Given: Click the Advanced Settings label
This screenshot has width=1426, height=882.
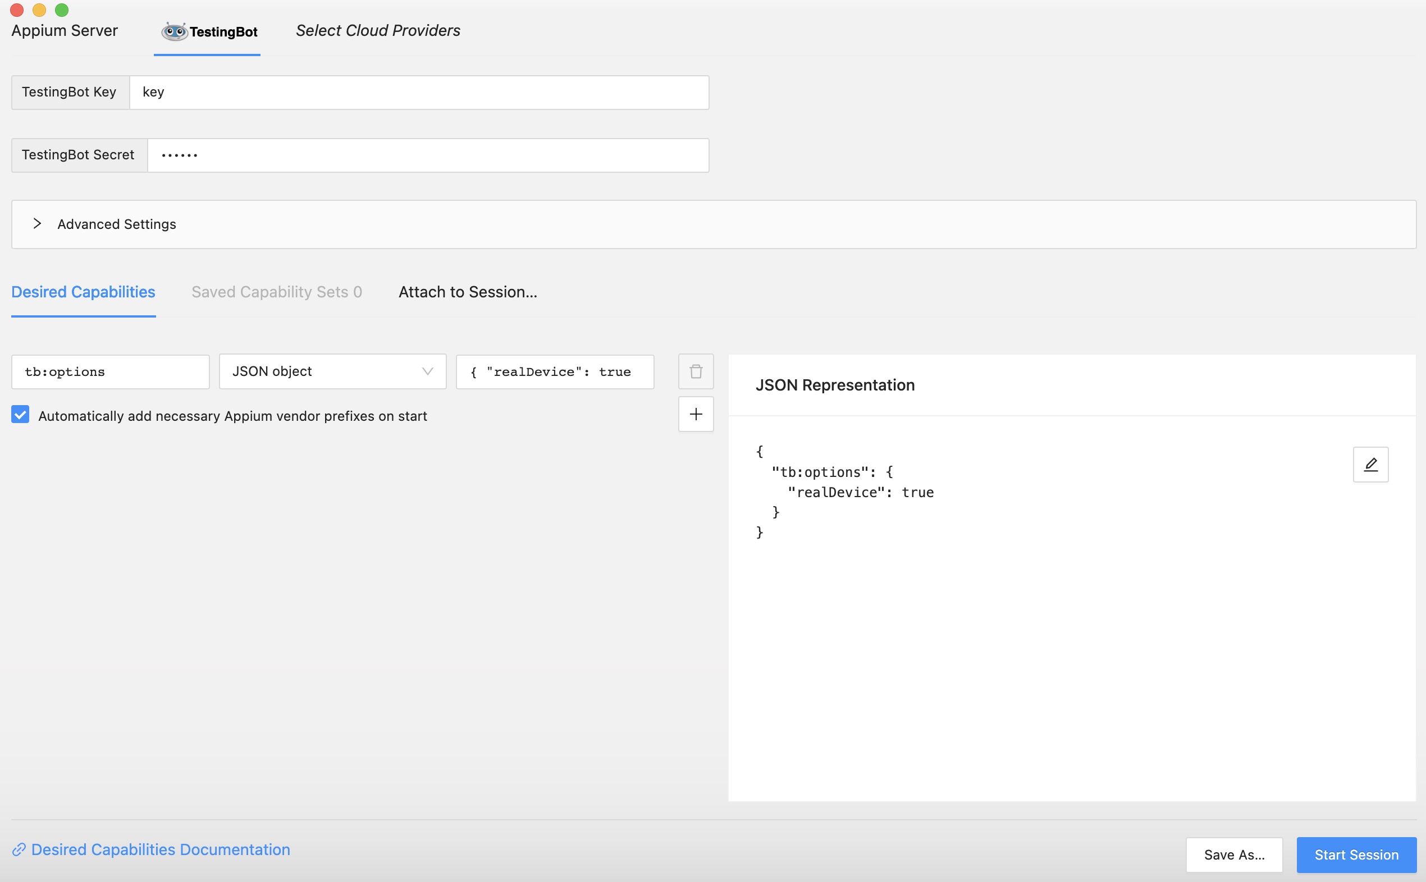Looking at the screenshot, I should pos(117,224).
